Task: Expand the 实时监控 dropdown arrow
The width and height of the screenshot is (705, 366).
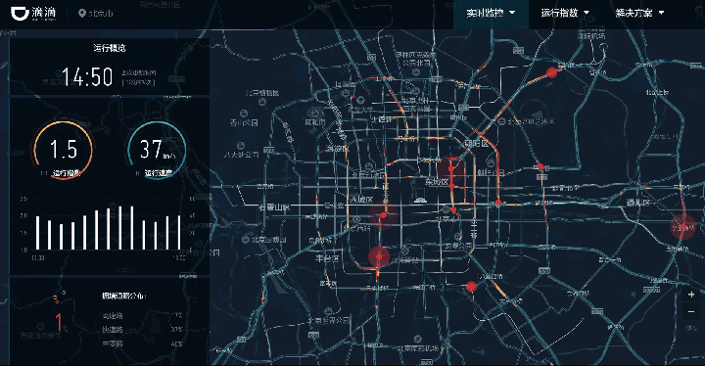Action: click(512, 13)
